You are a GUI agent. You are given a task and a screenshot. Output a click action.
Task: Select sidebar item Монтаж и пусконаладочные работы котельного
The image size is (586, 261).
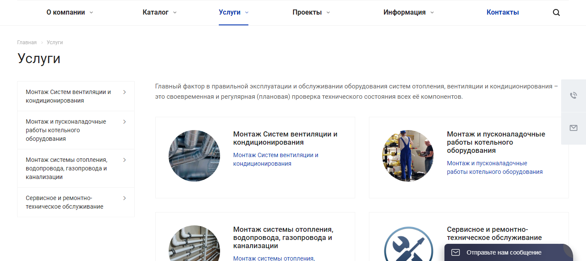[x=76, y=130]
